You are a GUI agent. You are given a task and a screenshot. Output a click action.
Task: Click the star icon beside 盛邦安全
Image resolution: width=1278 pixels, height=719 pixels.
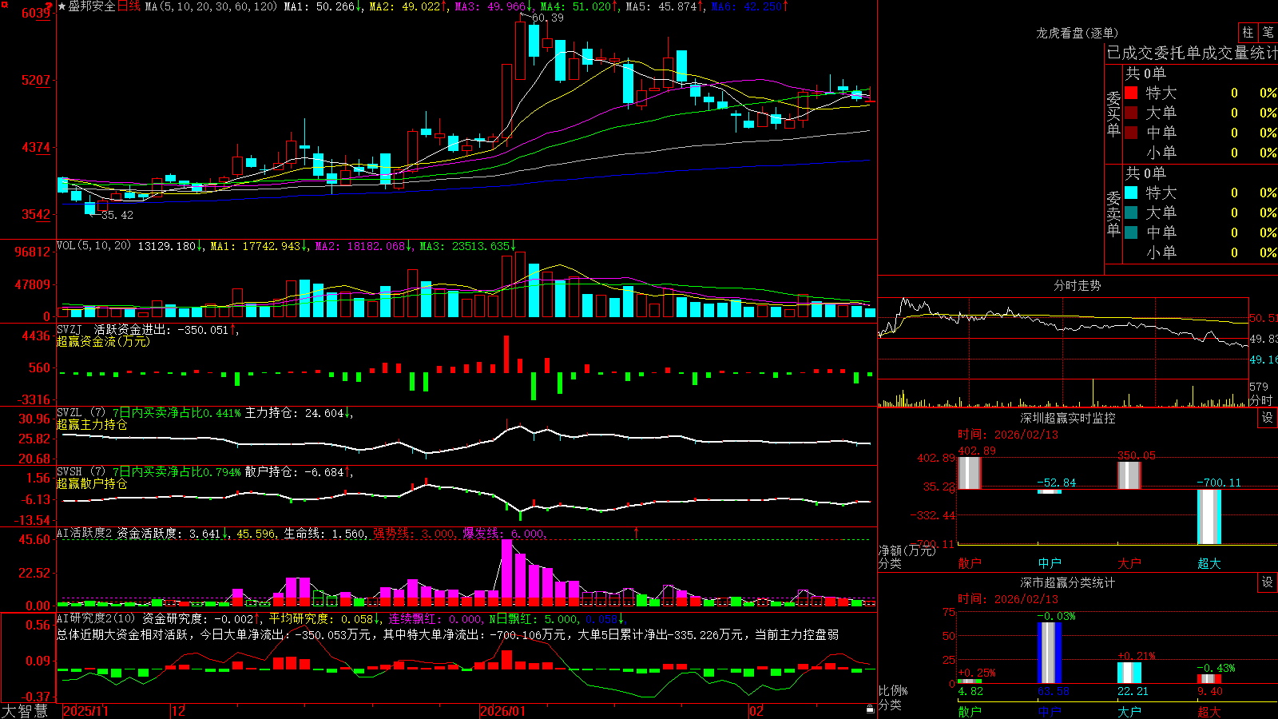coord(62,6)
